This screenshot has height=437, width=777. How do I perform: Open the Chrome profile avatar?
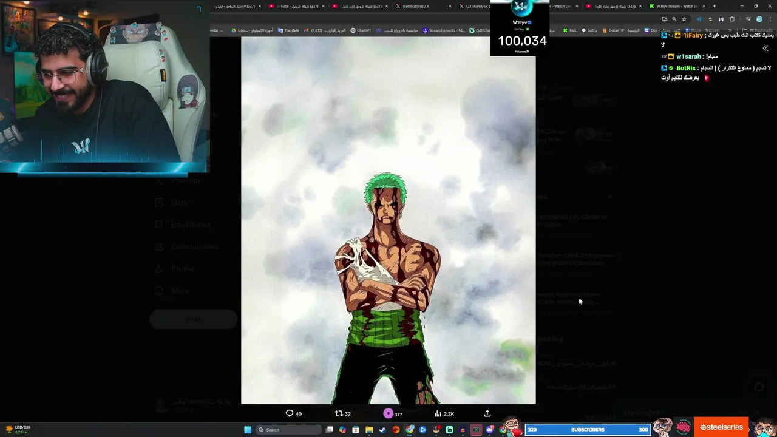point(759,19)
